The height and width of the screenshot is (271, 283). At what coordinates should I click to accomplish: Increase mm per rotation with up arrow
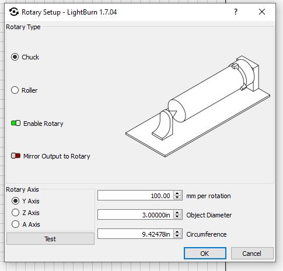coord(177,193)
